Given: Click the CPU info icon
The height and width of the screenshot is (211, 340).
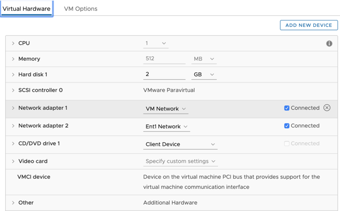Looking at the screenshot, I should (329, 43).
